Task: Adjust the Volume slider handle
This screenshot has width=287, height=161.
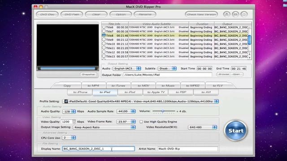Action: point(162,111)
